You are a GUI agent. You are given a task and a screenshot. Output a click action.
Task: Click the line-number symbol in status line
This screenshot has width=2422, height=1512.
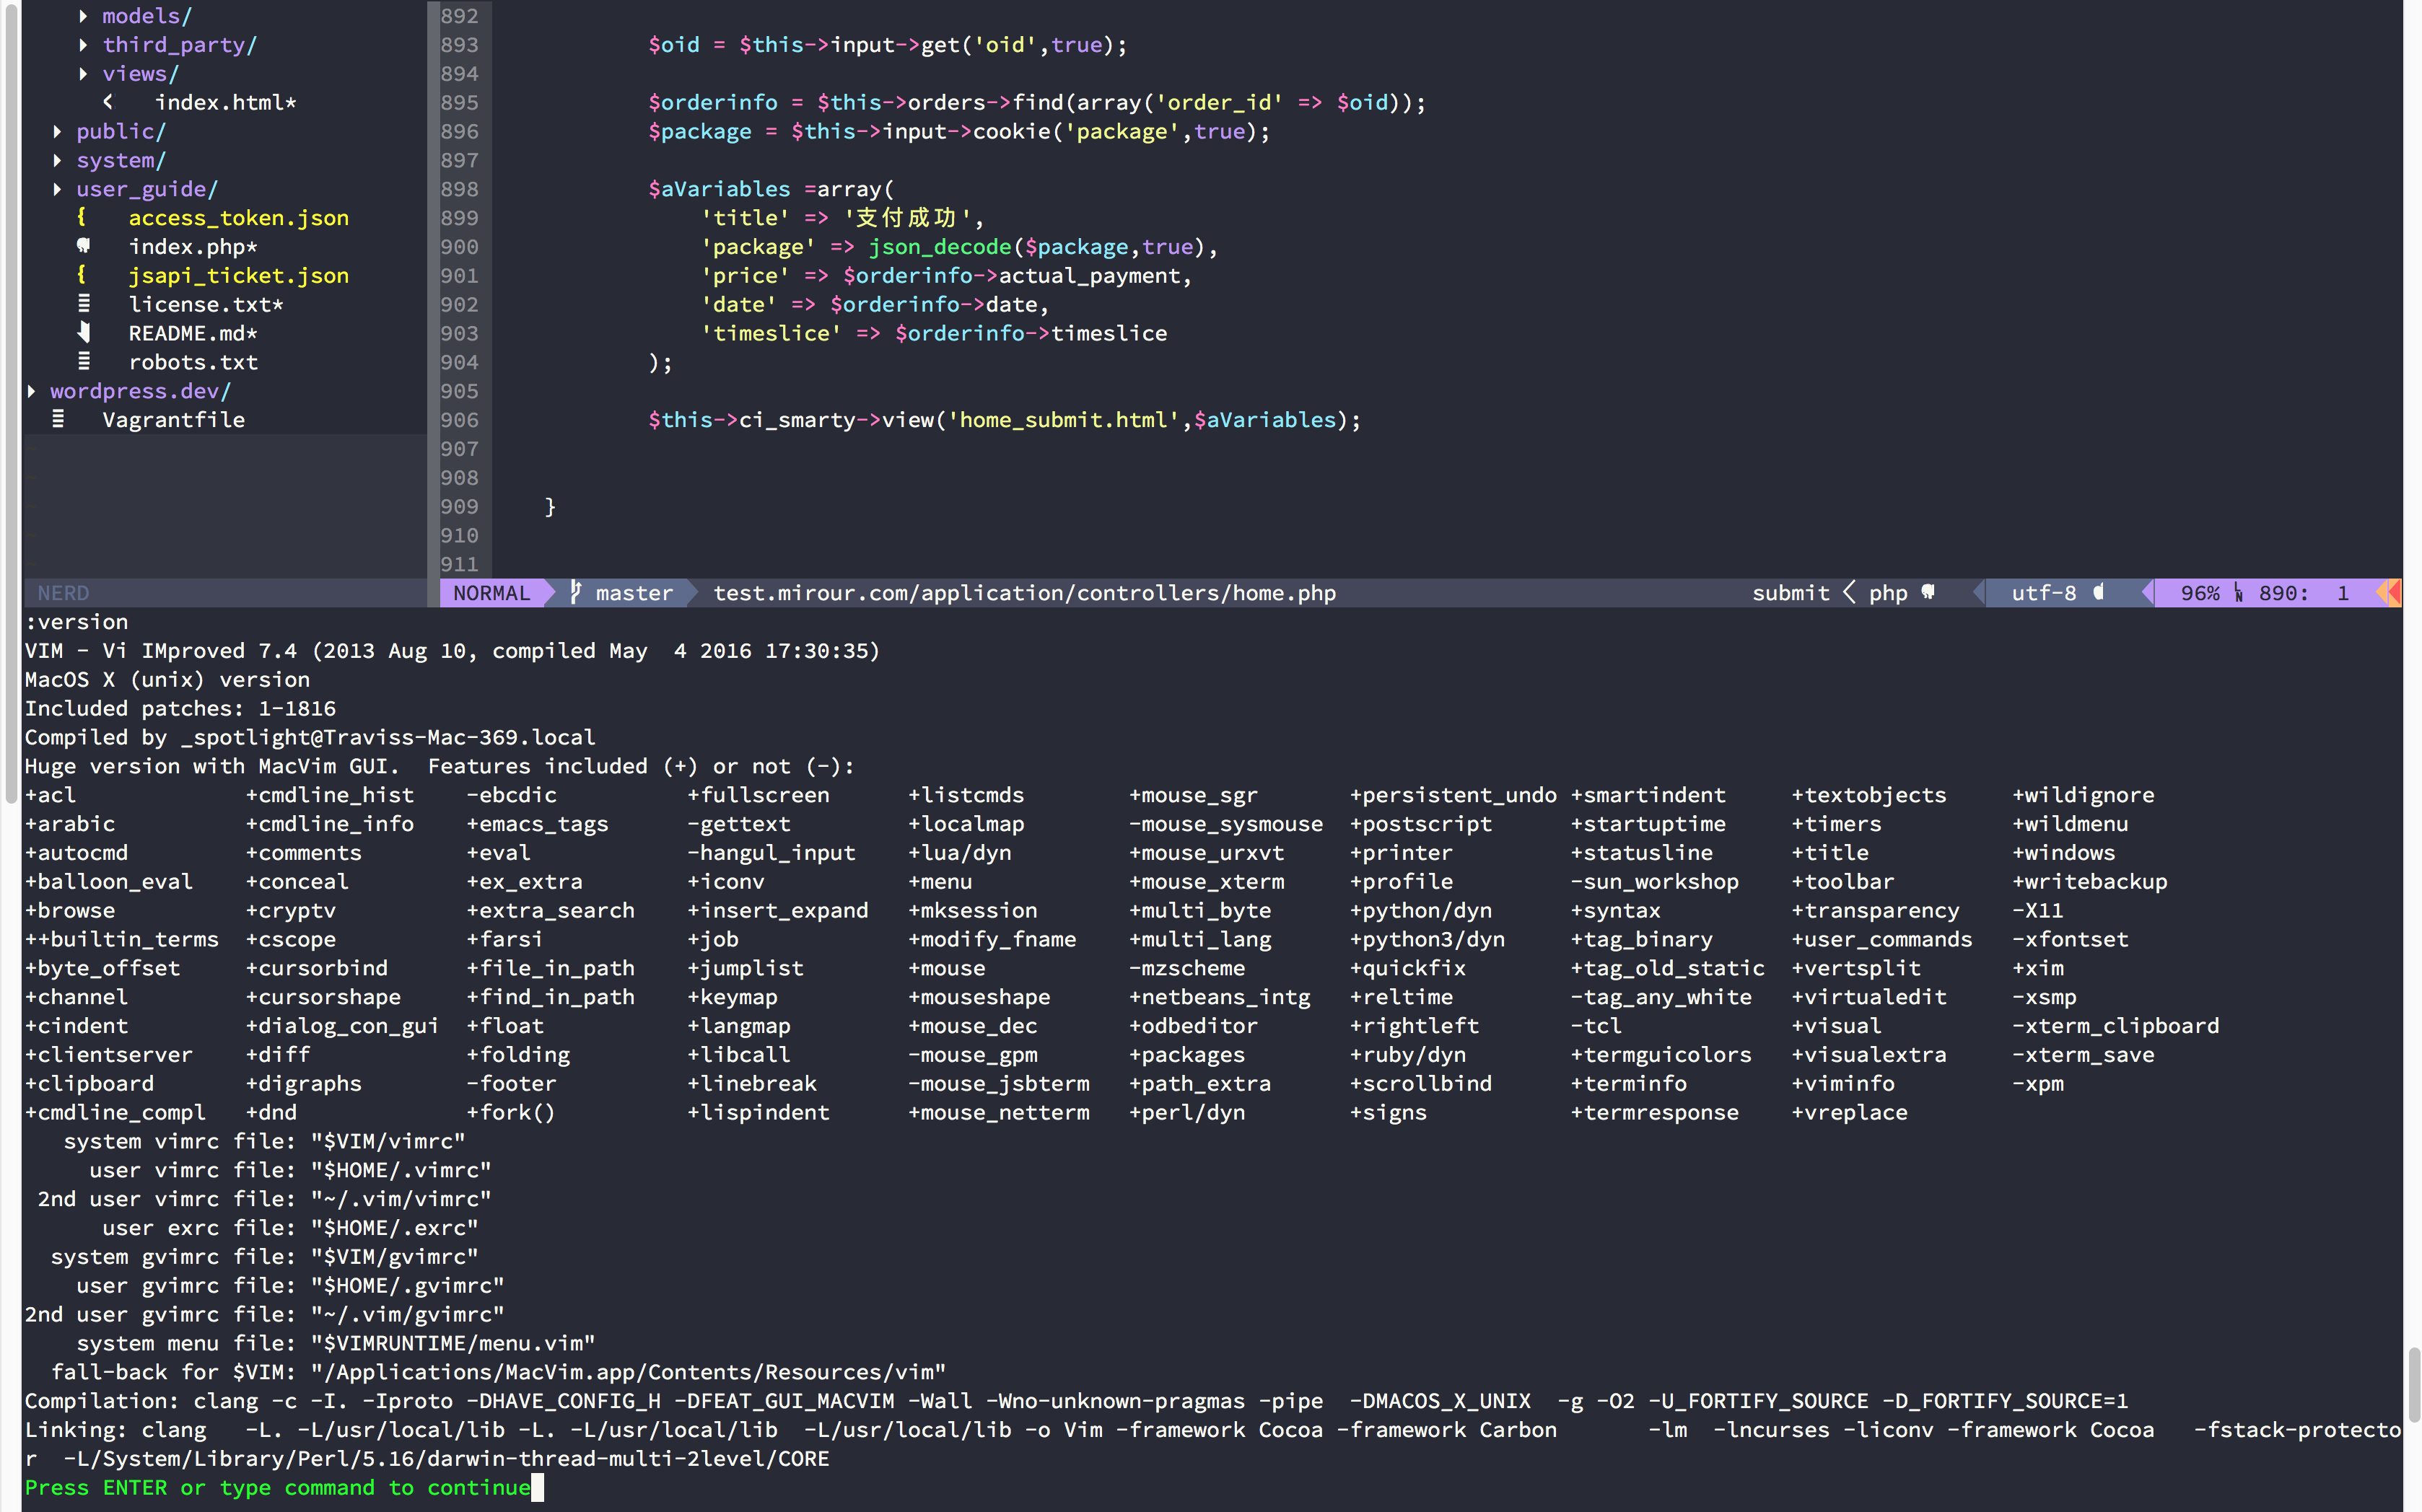(2239, 594)
